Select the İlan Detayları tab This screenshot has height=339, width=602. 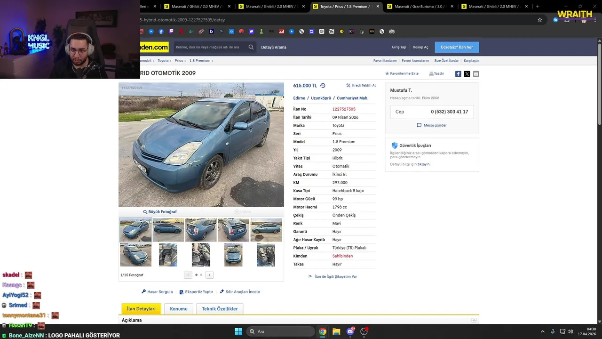(x=142, y=309)
